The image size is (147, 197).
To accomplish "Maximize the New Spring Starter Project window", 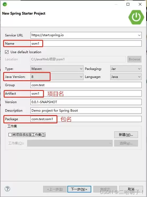I will click(128, 4).
